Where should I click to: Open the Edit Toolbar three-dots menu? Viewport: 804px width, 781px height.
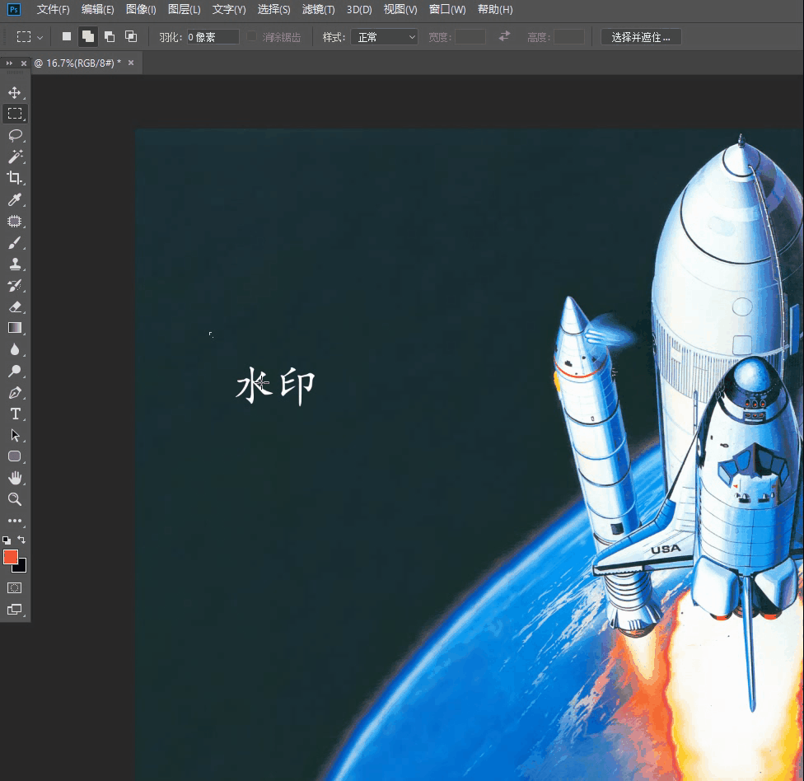pyautogui.click(x=15, y=521)
